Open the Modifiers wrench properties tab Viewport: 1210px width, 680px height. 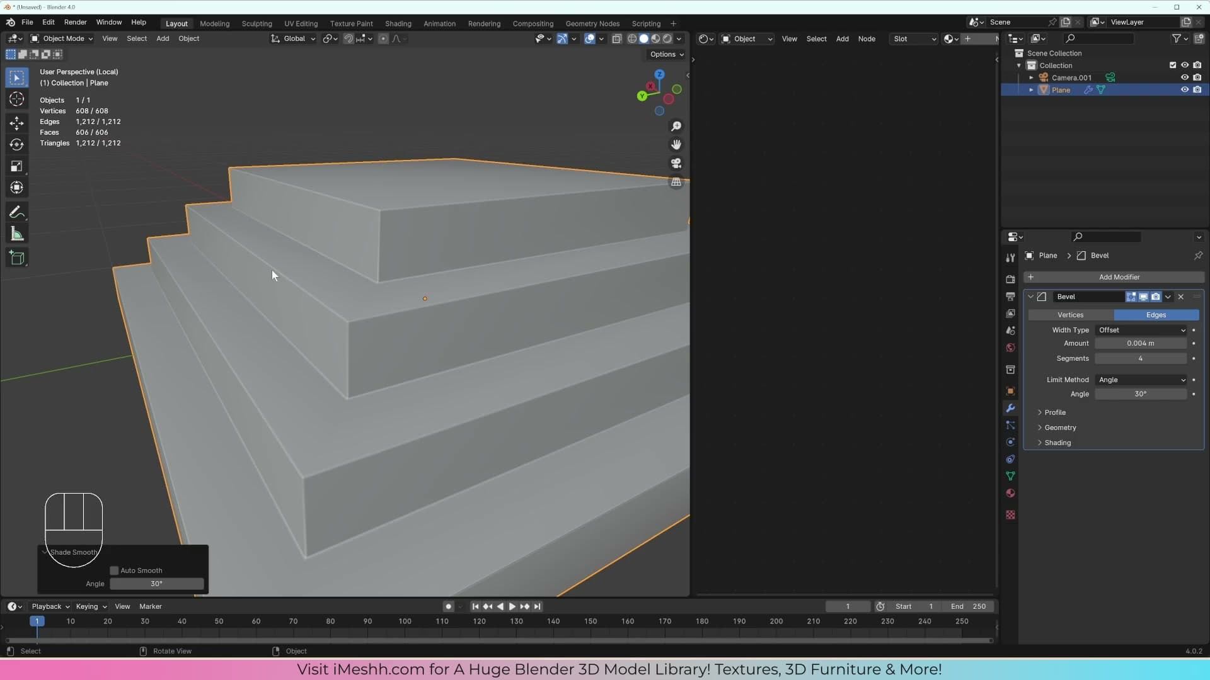pyautogui.click(x=1010, y=408)
